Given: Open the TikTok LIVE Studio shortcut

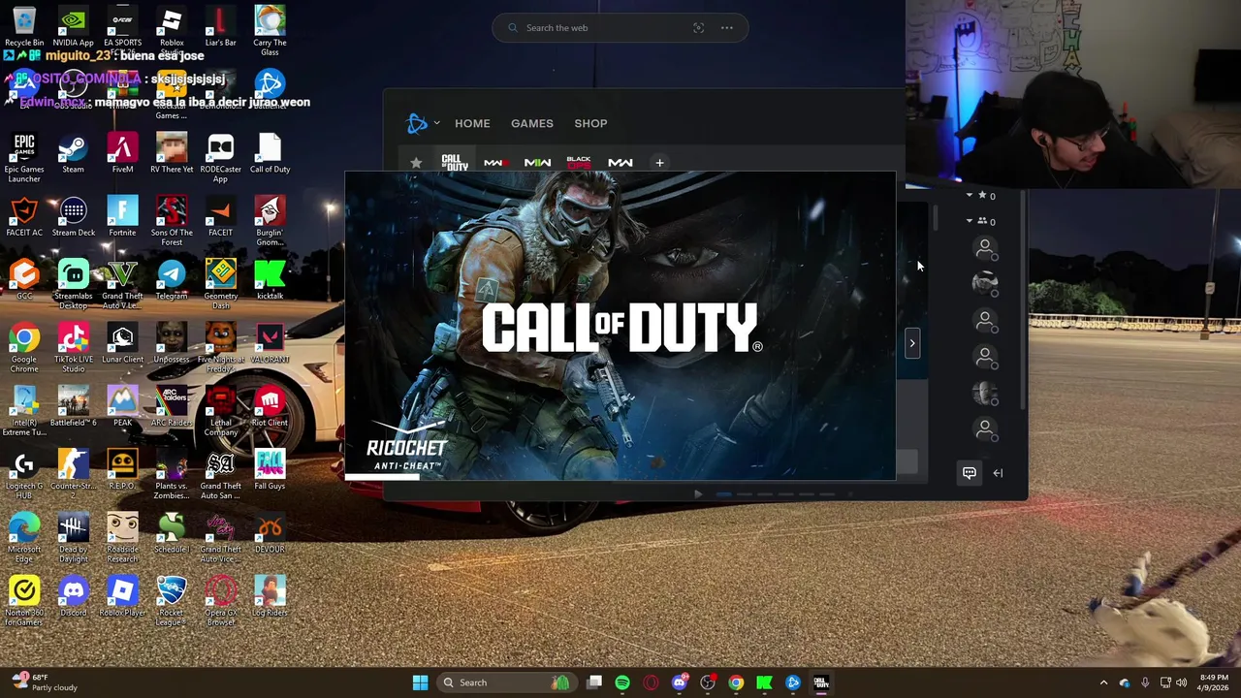Looking at the screenshot, I should [73, 348].
